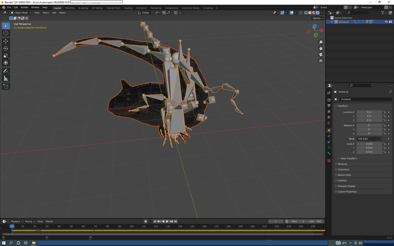This screenshot has width=394, height=246.
Task: Toggle the lock on Location X
Action: 385,112
